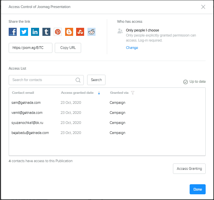214x200 pixels.
Task: Share the link on StumbleUpon
Action: click(80, 32)
